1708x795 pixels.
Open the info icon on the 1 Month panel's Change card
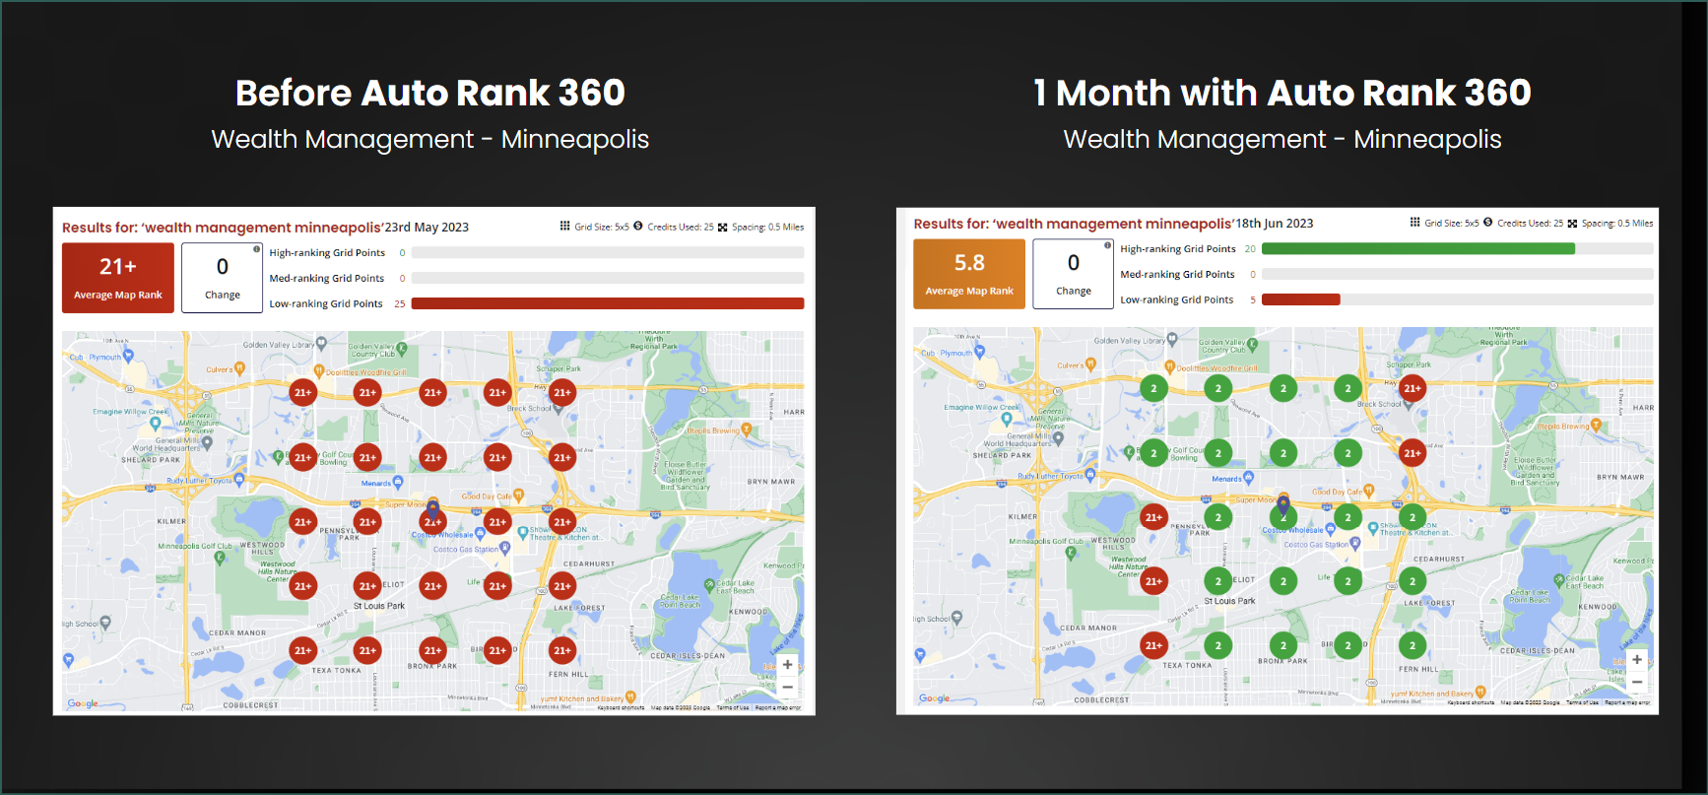[1108, 244]
